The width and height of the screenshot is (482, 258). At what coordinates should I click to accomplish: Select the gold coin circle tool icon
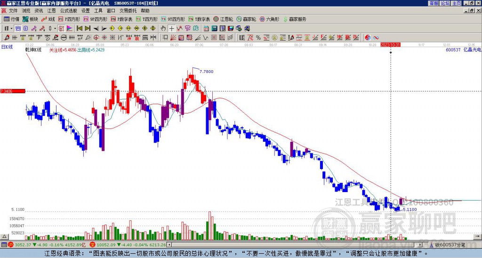pyautogui.click(x=274, y=38)
